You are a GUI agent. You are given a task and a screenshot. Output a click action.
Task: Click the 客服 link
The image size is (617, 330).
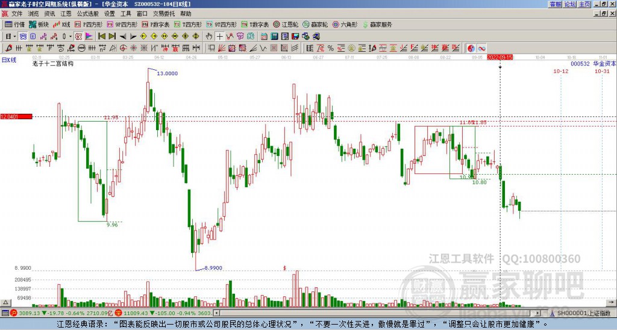[x=555, y=4]
